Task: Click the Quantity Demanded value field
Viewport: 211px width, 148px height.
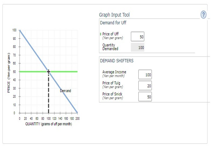Action: [137, 47]
